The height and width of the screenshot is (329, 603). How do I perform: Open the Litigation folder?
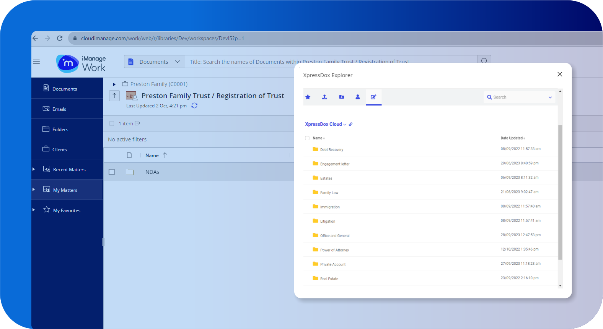coord(328,221)
